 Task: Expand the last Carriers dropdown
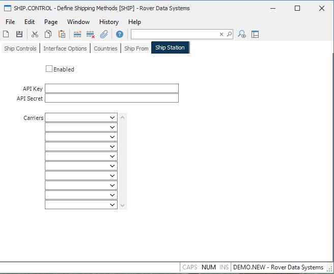(113, 205)
